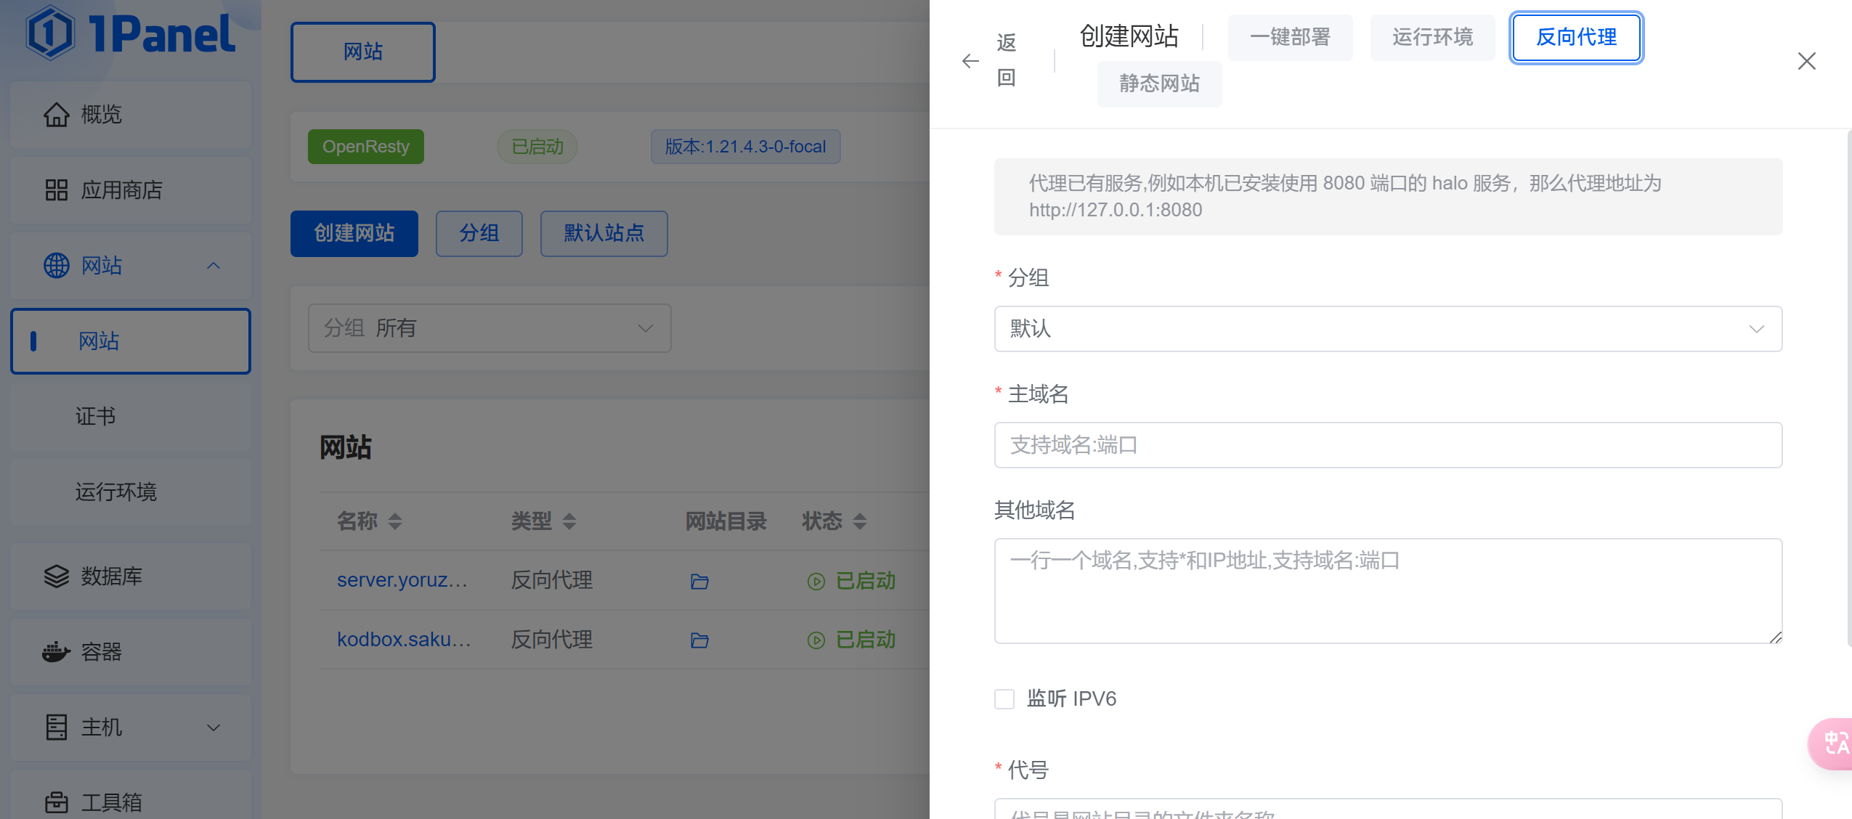1852x819 pixels.
Task: Expand the 分组 所有 filter dropdown
Action: (x=489, y=328)
